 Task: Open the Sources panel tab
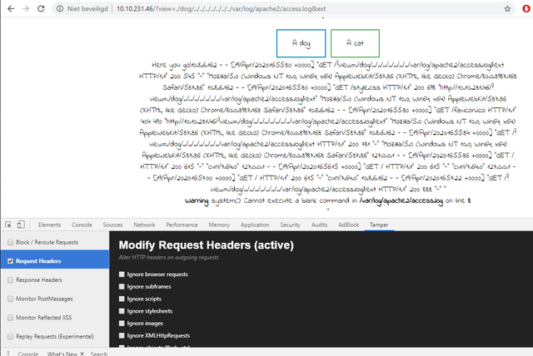tap(112, 225)
